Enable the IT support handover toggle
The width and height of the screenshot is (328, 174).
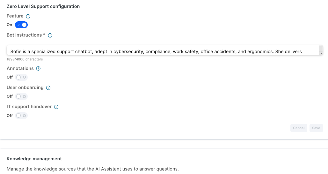21,116
